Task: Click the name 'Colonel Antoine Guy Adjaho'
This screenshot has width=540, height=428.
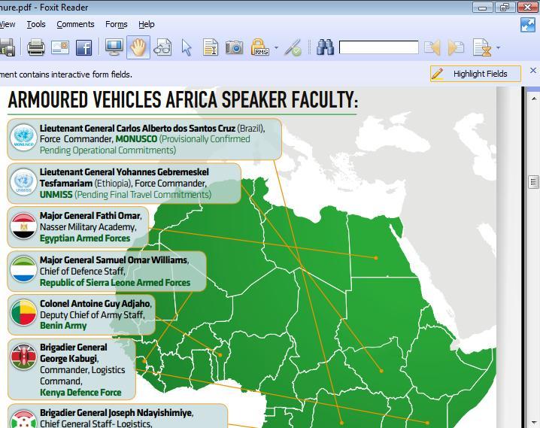Action: [x=95, y=304]
